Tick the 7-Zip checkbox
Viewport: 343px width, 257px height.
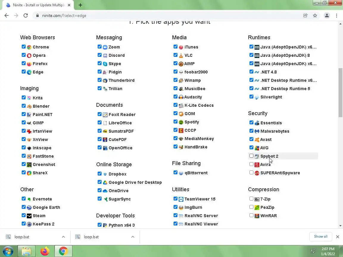[x=251, y=199]
